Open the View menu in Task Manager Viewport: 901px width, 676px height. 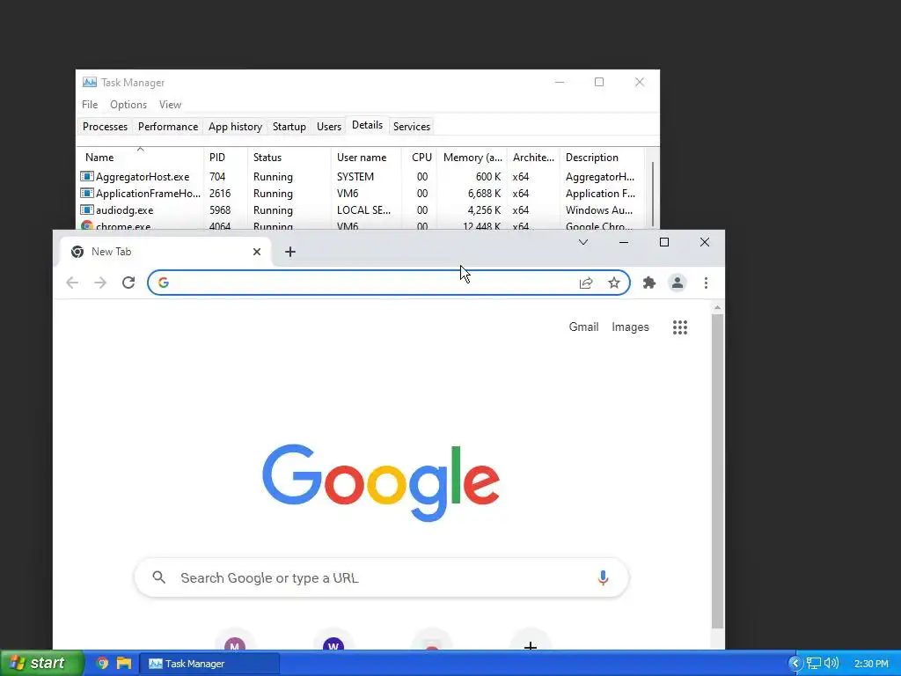[x=170, y=105]
